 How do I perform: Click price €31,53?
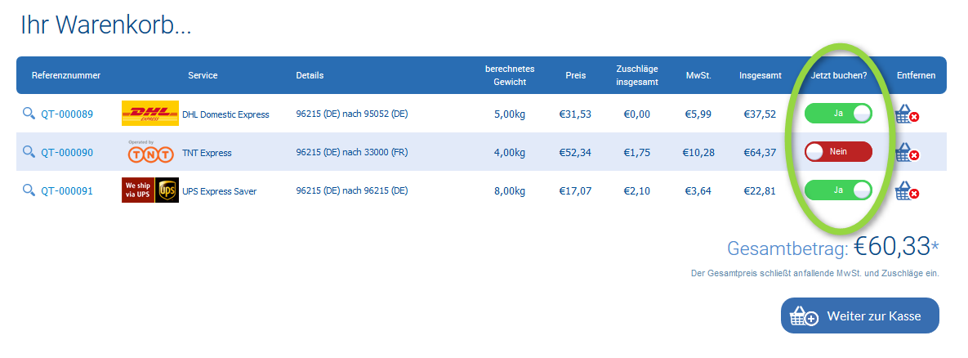575,114
